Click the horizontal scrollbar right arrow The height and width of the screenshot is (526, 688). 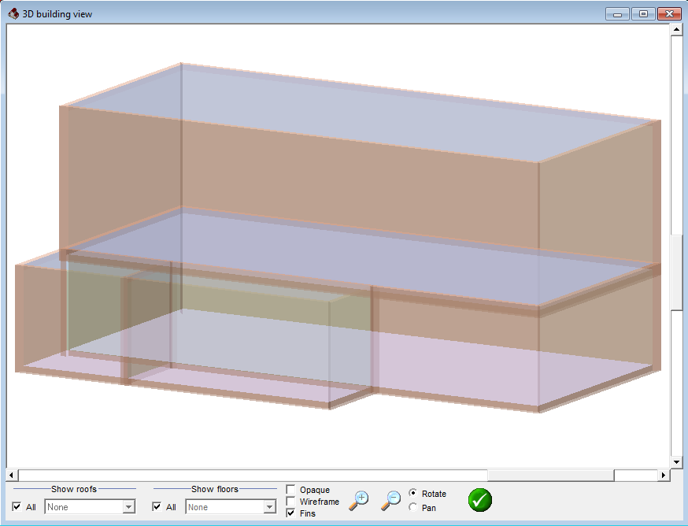click(x=664, y=475)
